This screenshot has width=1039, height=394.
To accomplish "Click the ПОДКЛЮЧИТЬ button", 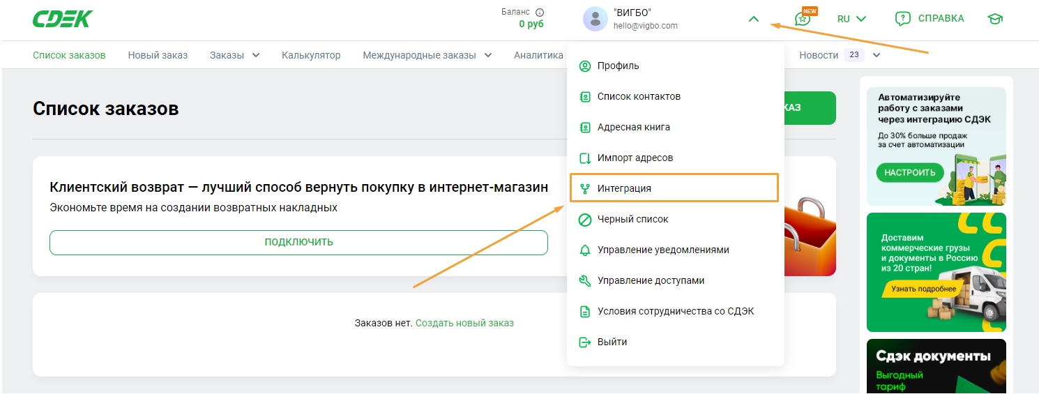I will point(298,243).
